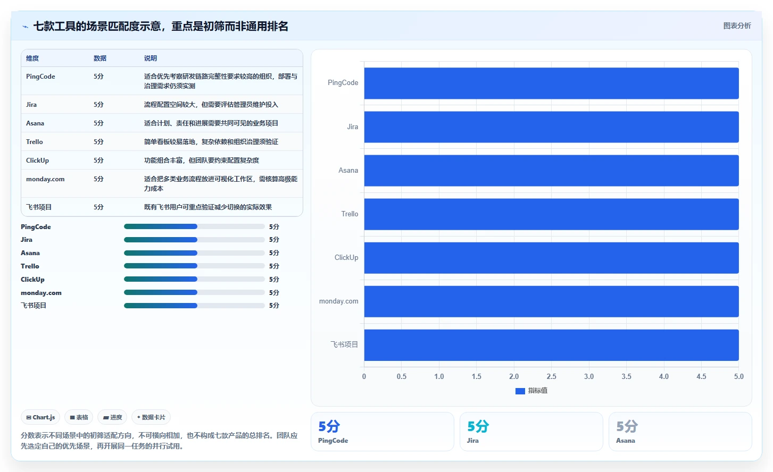
Task: Click the 既有飞书用户 description text
Action: click(x=208, y=207)
